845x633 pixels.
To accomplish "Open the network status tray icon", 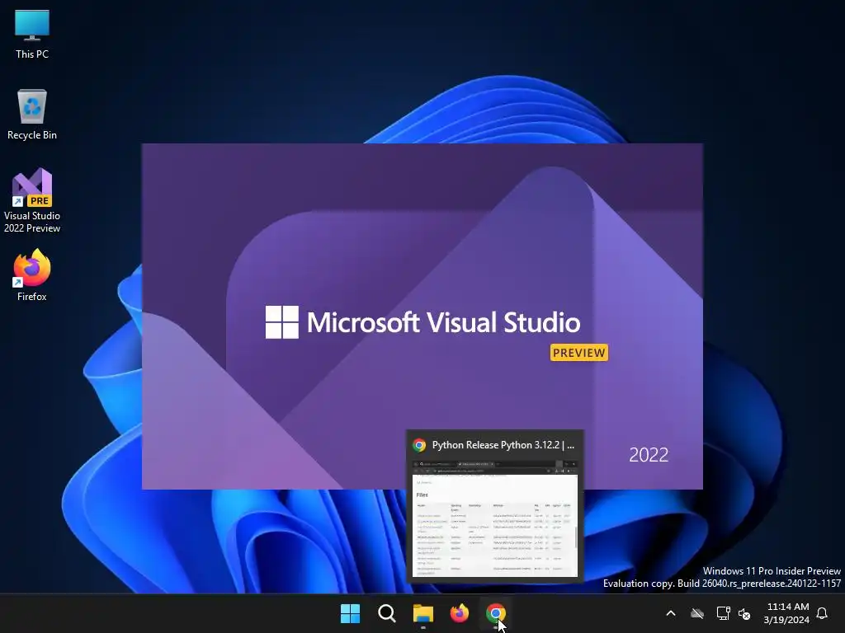I will [x=723, y=613].
